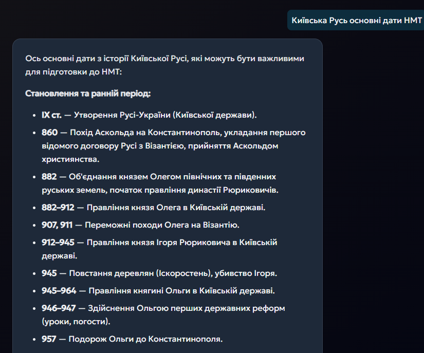This screenshot has height=353, width=424.
Task: Click the text "Подорож Ольги до Константинополя"
Action: 145,339
